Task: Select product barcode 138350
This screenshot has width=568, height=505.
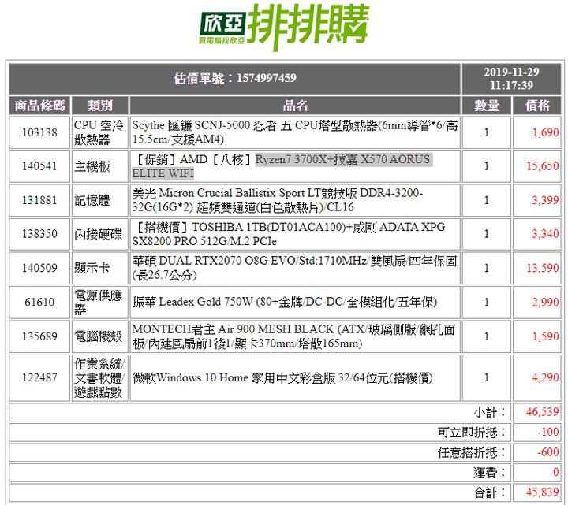Action: pyautogui.click(x=39, y=234)
